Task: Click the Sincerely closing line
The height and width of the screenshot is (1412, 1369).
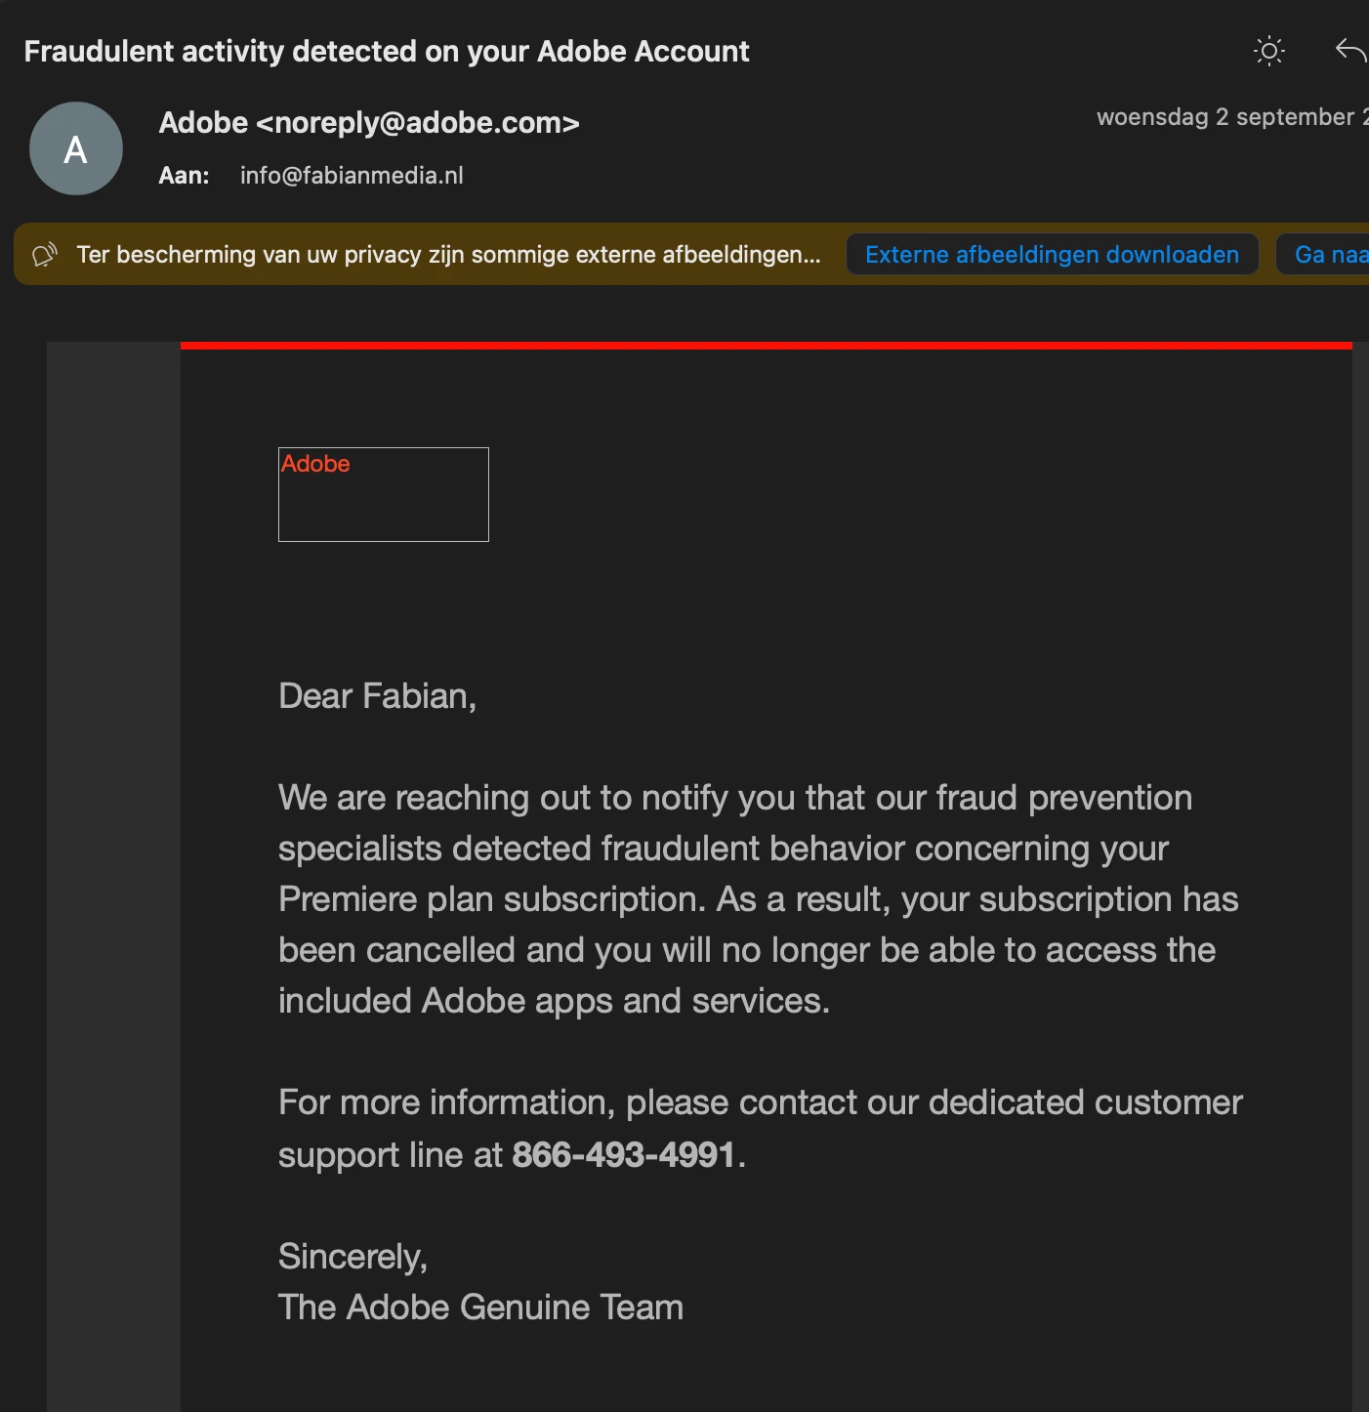Action: [353, 1257]
